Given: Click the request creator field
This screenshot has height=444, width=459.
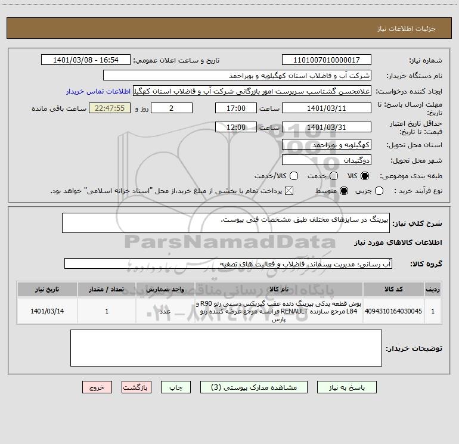Looking at the screenshot, I should (x=252, y=91).
